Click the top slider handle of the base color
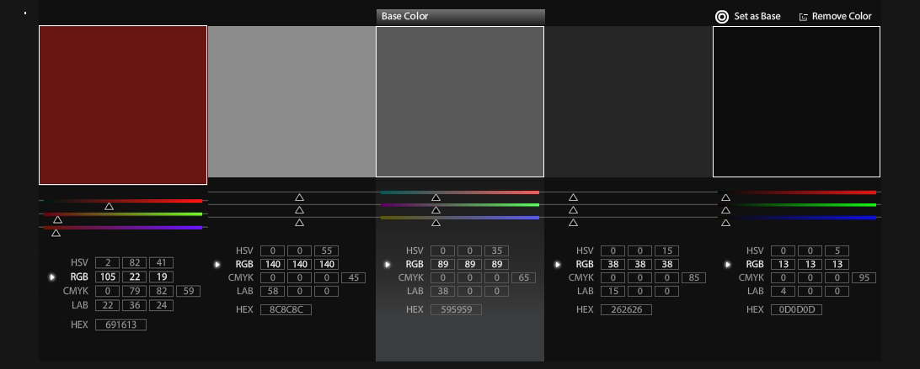 click(436, 198)
